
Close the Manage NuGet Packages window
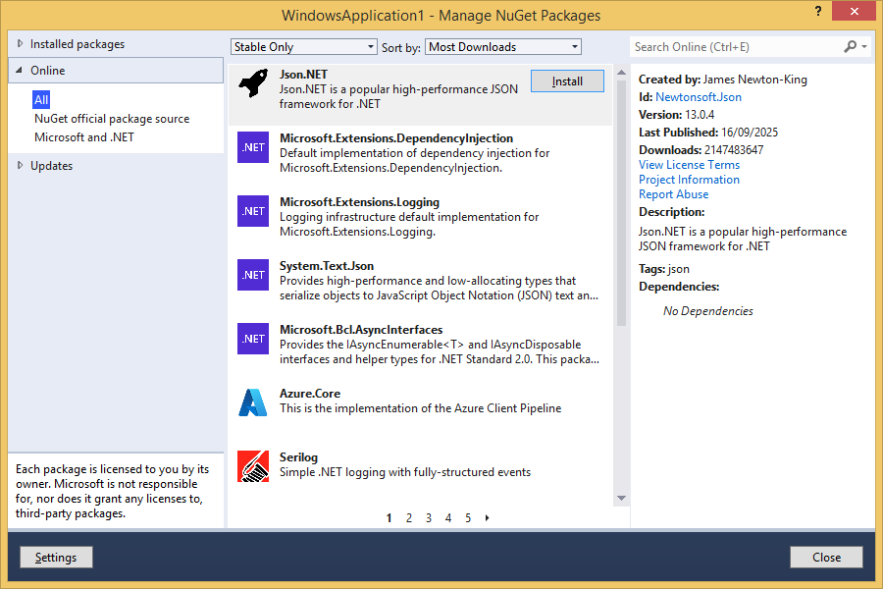[x=854, y=11]
